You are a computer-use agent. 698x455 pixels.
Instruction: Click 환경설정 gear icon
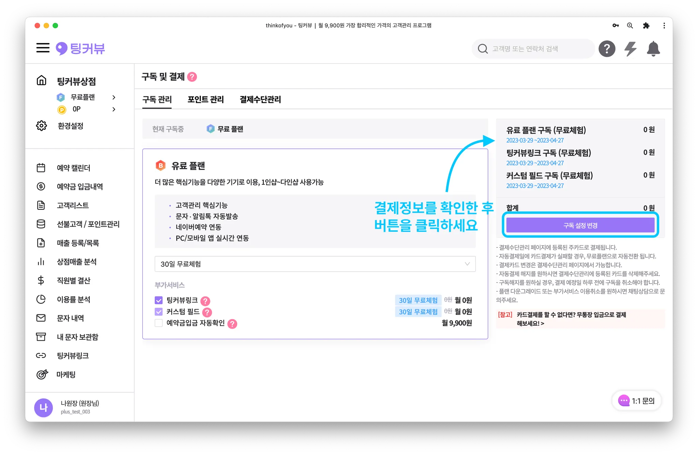click(x=41, y=126)
